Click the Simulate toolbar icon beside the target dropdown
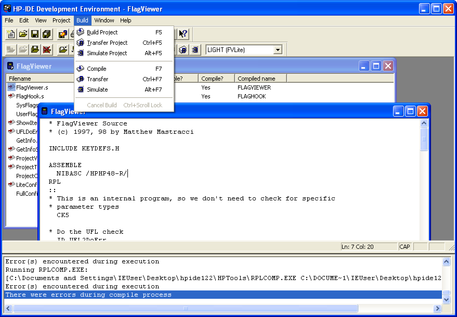The height and width of the screenshot is (317, 457). tap(195, 49)
